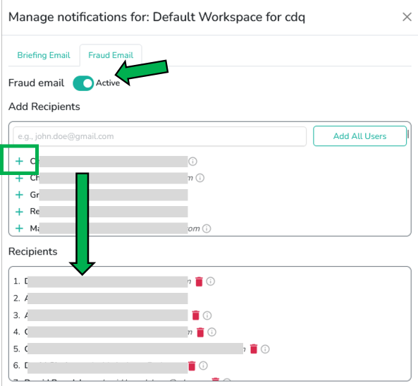The image size is (418, 386).
Task: Close the Manage notifications dialog
Action: 407,17
